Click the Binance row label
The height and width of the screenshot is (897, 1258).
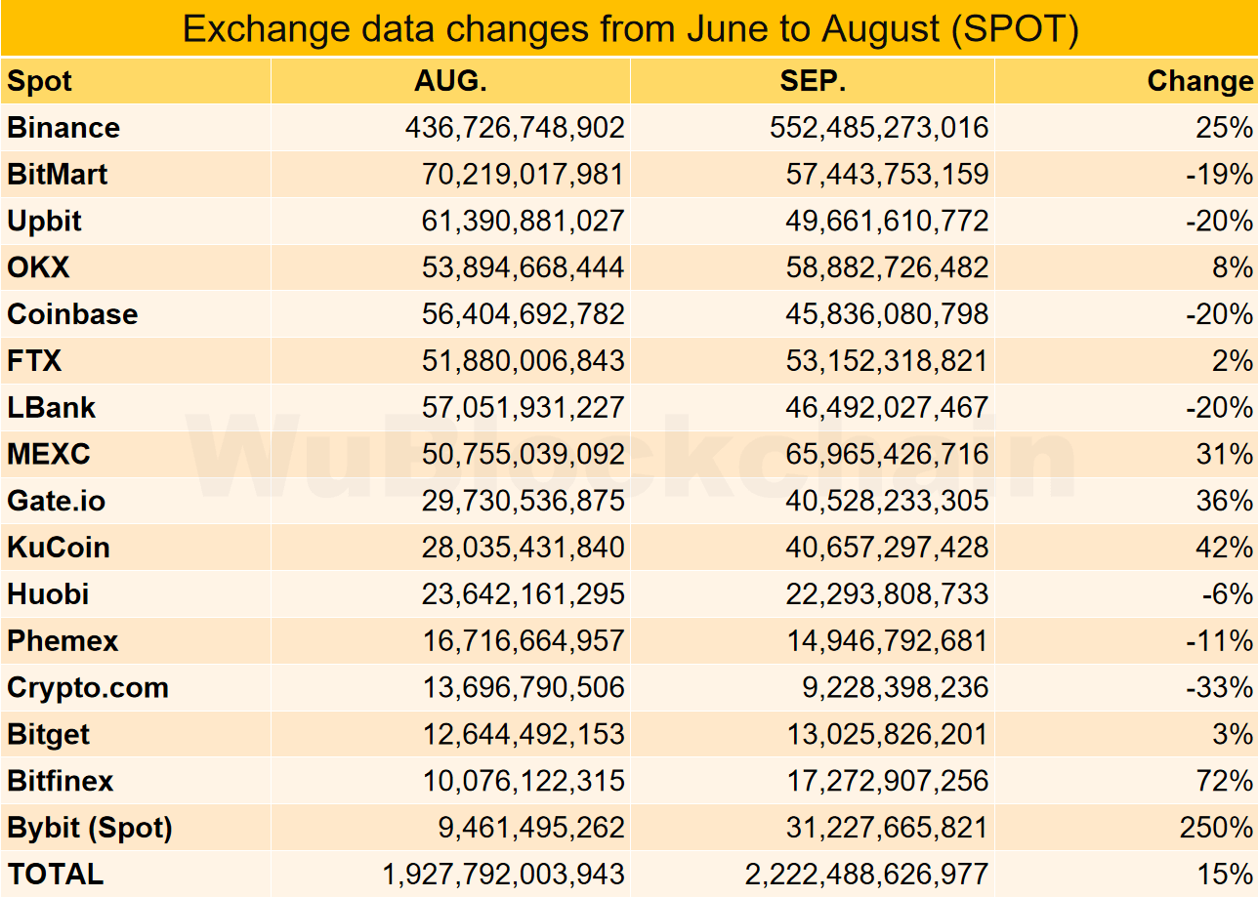click(x=63, y=128)
